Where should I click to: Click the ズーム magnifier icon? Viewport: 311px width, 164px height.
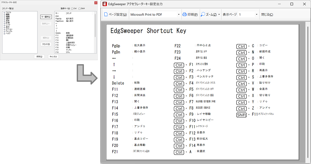tap(203, 15)
